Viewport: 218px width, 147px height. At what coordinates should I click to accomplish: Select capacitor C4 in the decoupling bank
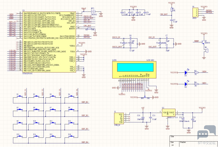pos(145,13)
